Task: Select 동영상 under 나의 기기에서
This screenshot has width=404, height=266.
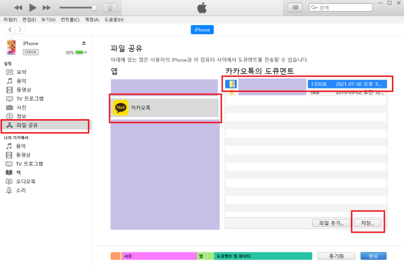Action: (23, 155)
